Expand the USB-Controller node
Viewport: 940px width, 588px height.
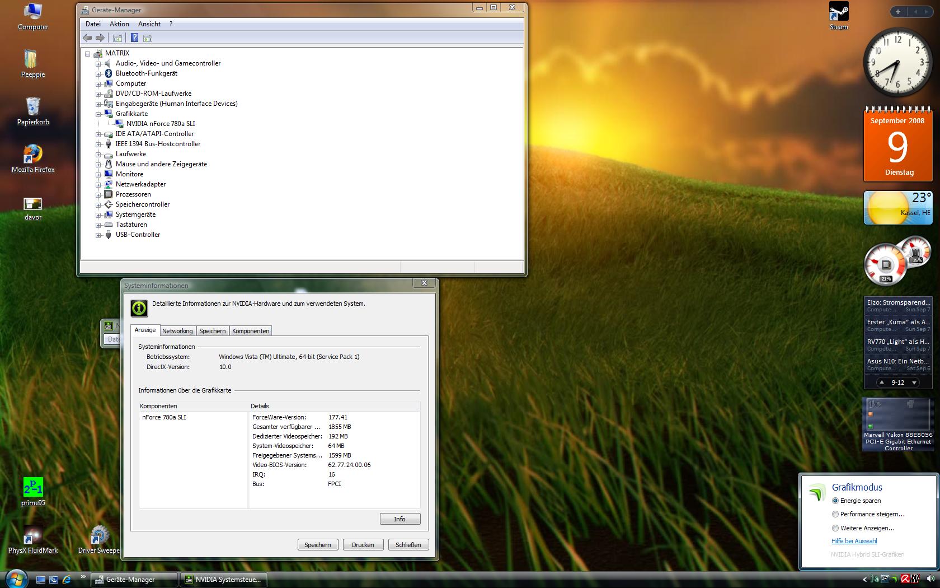point(98,235)
